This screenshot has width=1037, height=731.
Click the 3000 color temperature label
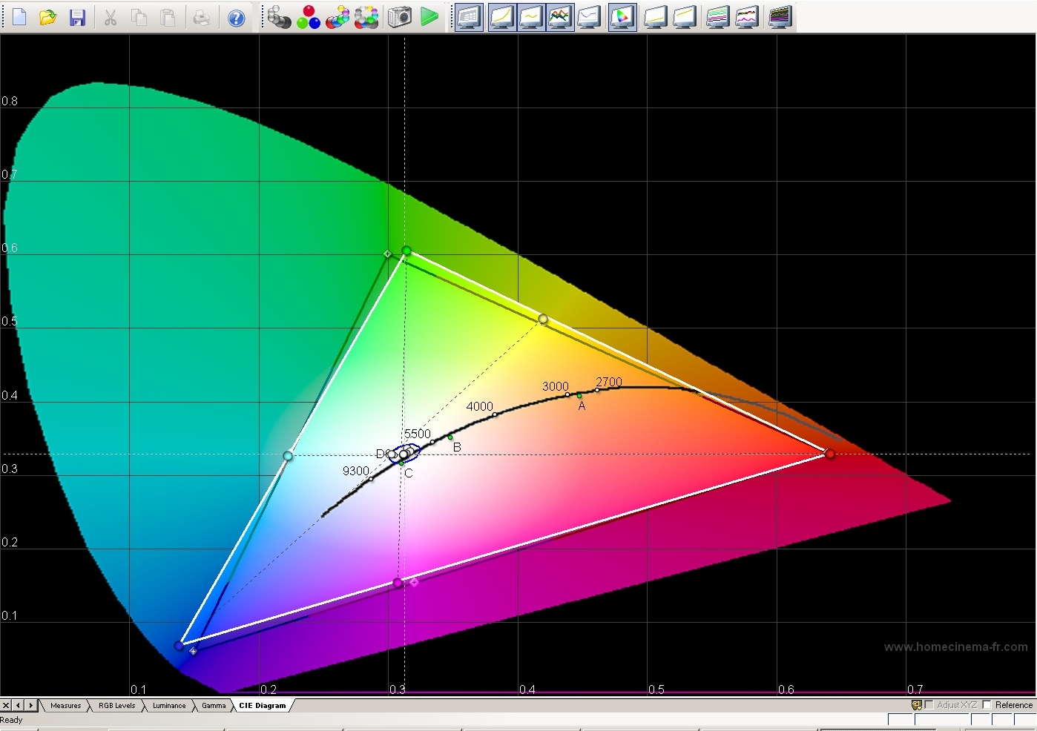(x=555, y=386)
